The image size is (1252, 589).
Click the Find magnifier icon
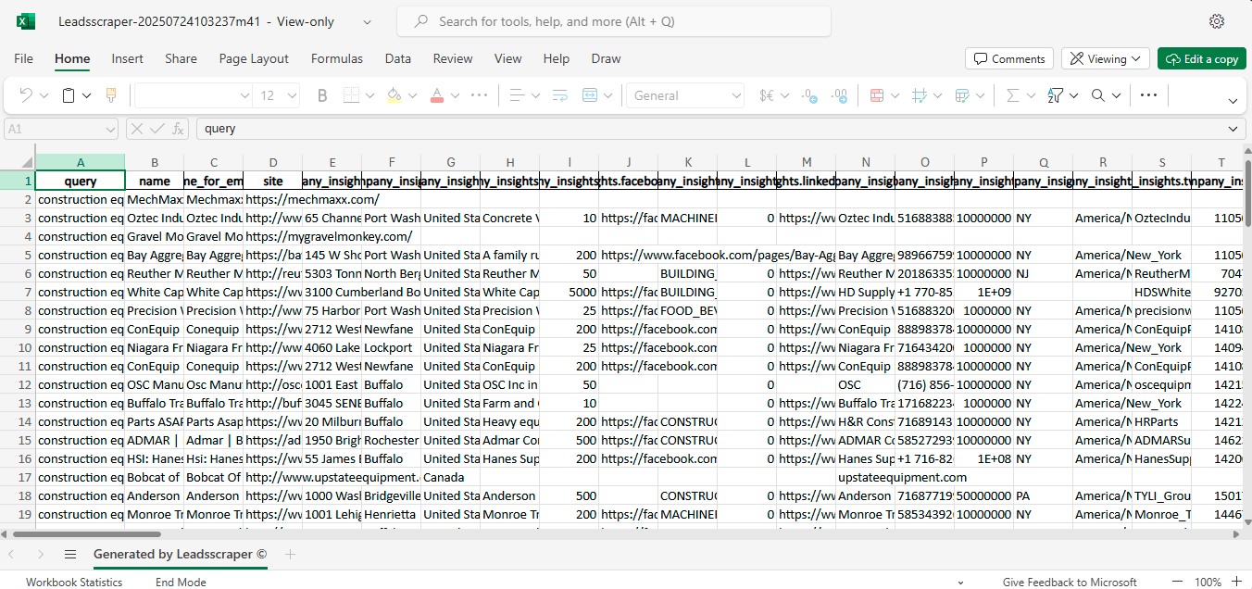pyautogui.click(x=1098, y=95)
